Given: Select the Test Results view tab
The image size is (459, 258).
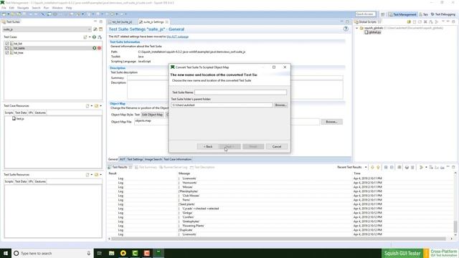Looking at the screenshot, I should (x=120, y=167).
